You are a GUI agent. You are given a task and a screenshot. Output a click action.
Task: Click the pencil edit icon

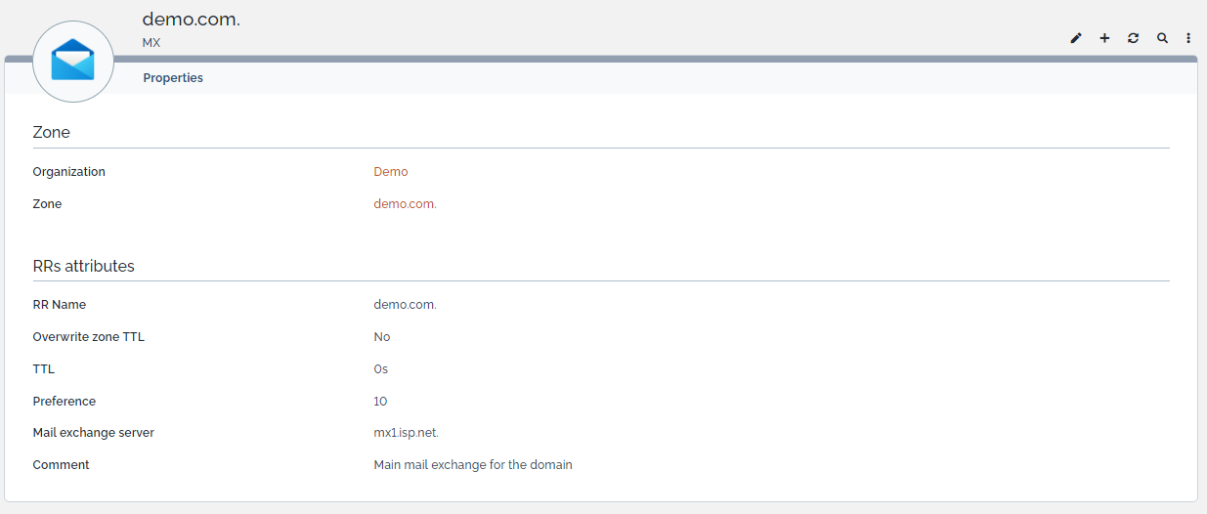[x=1076, y=38]
